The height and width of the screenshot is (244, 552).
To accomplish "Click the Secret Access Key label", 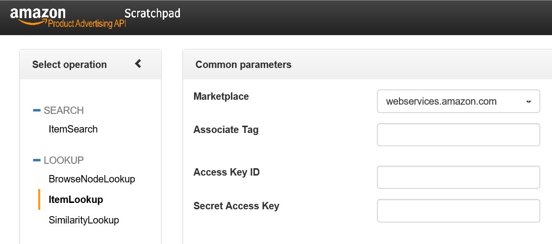I will (x=236, y=206).
